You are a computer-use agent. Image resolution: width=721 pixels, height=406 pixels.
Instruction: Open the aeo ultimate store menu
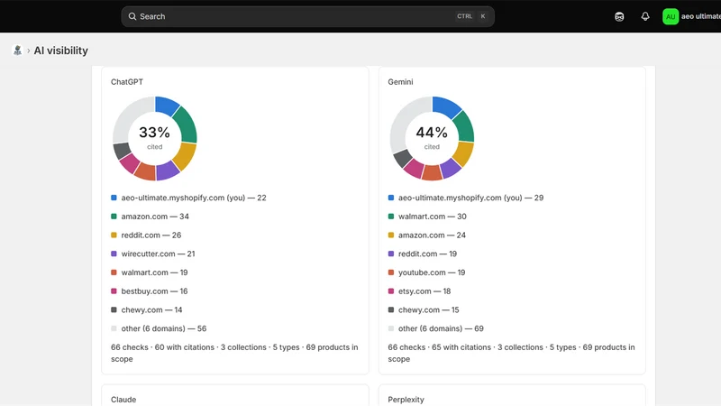click(701, 16)
